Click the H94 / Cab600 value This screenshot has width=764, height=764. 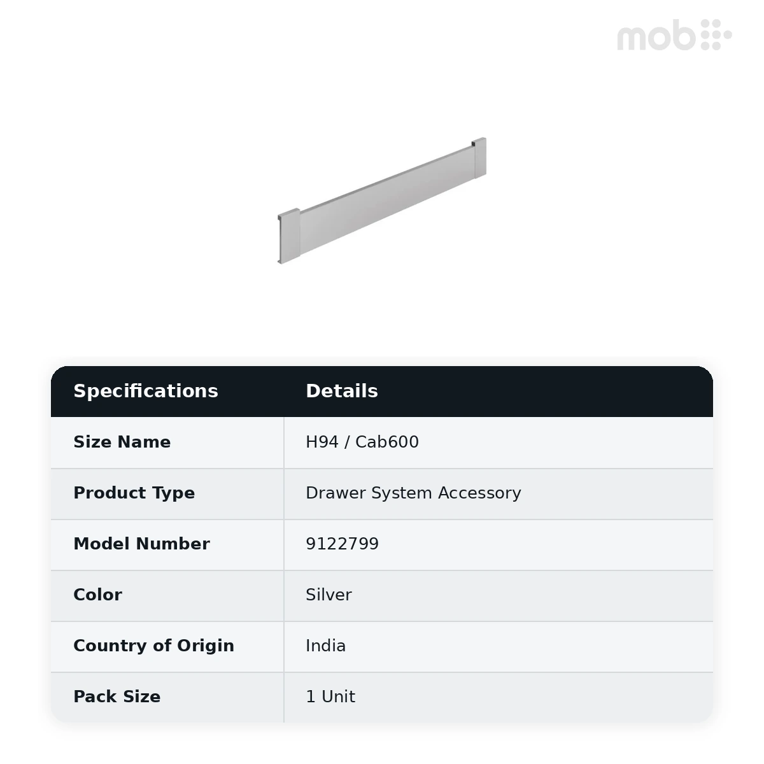click(362, 442)
